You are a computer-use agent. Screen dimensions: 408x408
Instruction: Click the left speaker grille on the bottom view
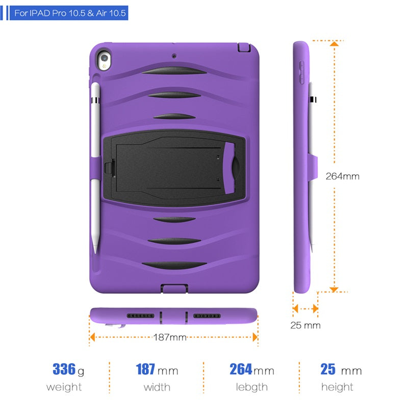141,316
